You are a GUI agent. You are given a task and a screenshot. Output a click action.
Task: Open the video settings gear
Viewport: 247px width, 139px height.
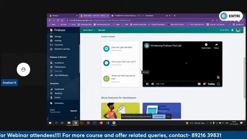click(x=205, y=84)
